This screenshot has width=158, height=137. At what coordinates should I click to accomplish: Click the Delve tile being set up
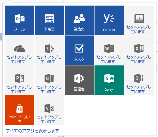point(139,80)
